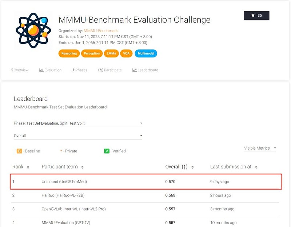Image resolution: width=291 pixels, height=227 pixels.
Task: Sort by Last submission at arrows
Action: tap(256, 167)
